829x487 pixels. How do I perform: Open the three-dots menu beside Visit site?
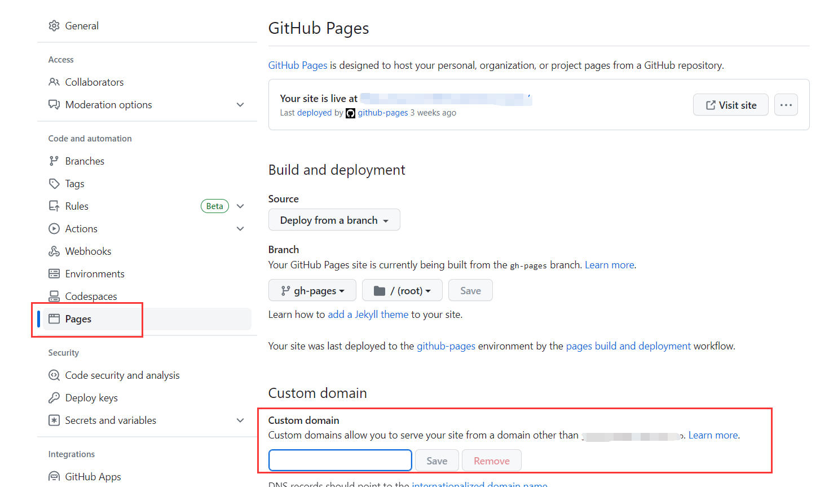[x=786, y=105]
